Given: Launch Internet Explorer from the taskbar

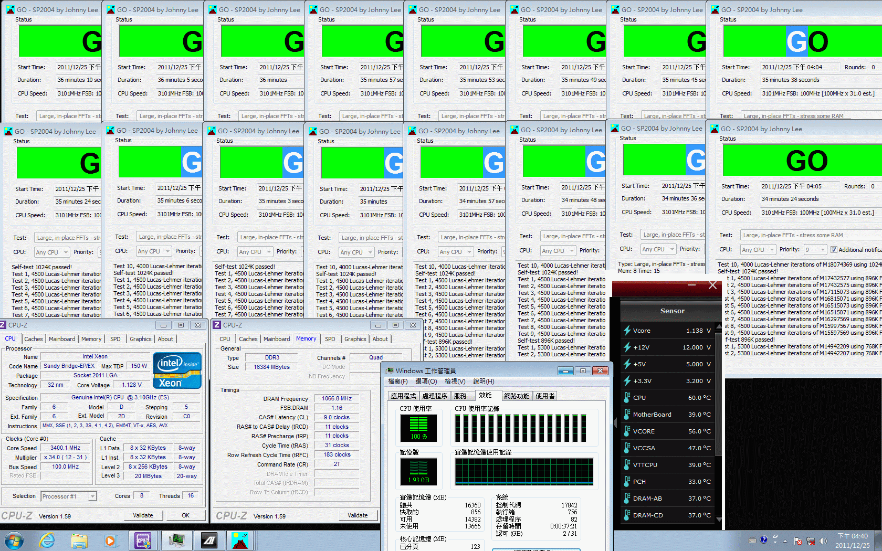Looking at the screenshot, I should tap(47, 541).
